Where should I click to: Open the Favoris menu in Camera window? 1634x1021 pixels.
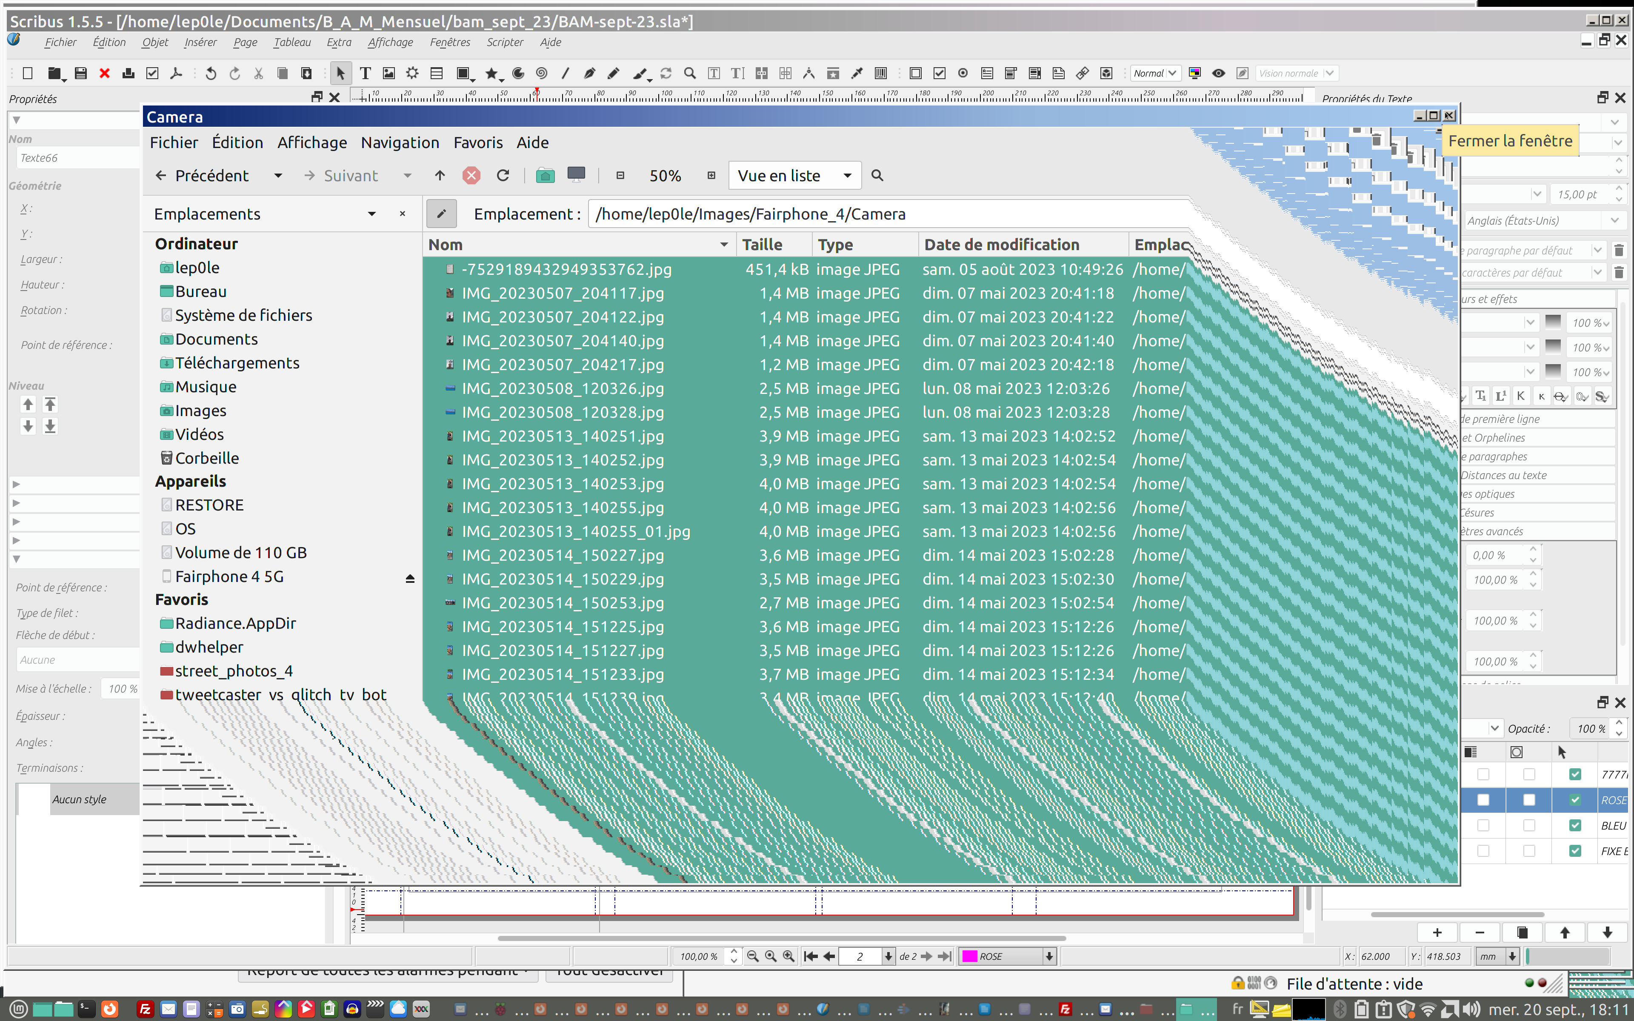(x=477, y=143)
